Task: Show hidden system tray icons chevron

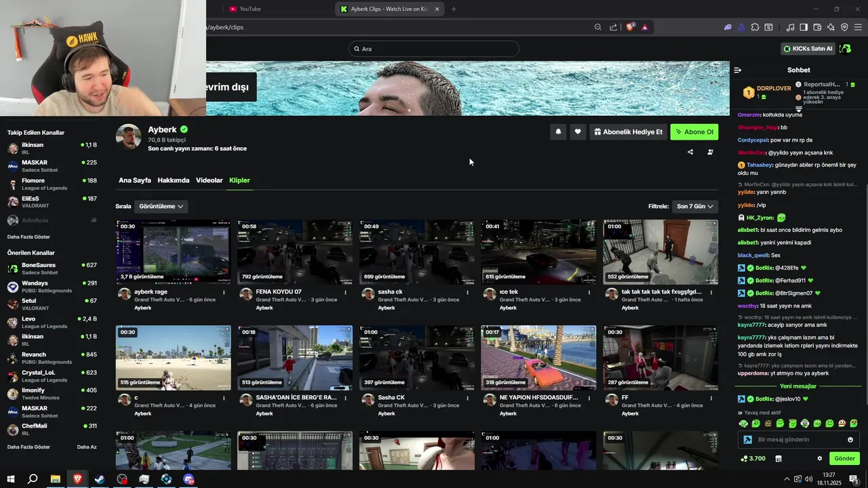Action: coord(787,479)
